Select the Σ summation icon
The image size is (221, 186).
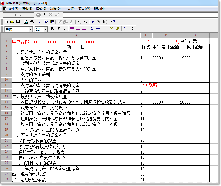point(78,22)
